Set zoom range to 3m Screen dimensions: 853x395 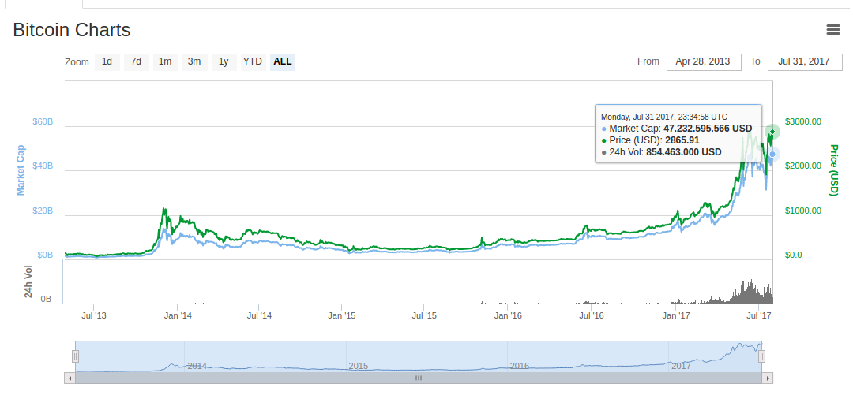click(194, 61)
